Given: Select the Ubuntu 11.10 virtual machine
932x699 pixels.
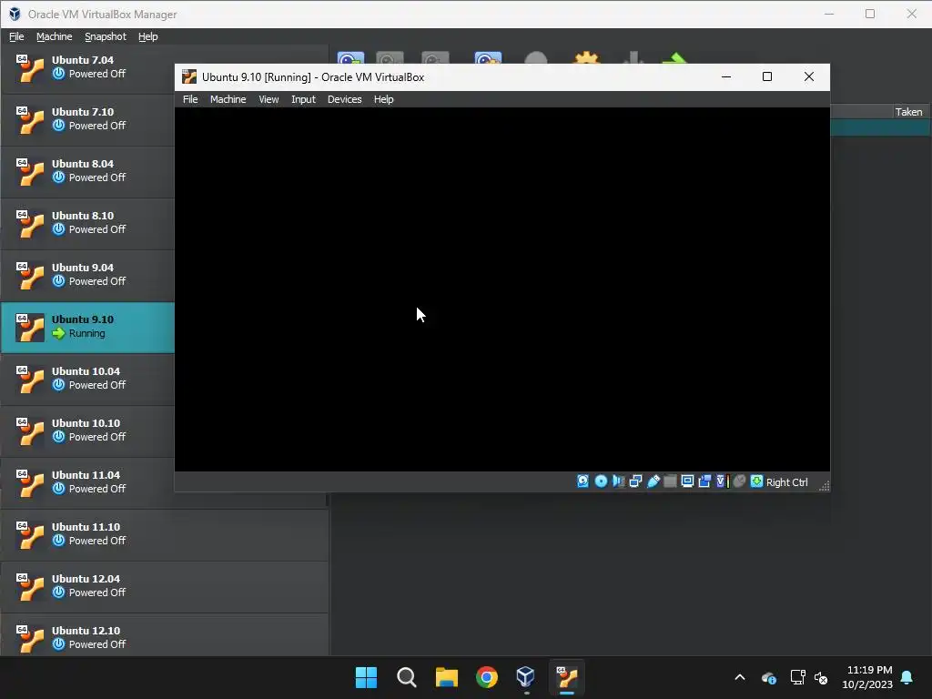Looking at the screenshot, I should pos(165,535).
